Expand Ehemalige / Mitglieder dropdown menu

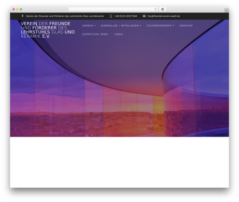click(121, 26)
